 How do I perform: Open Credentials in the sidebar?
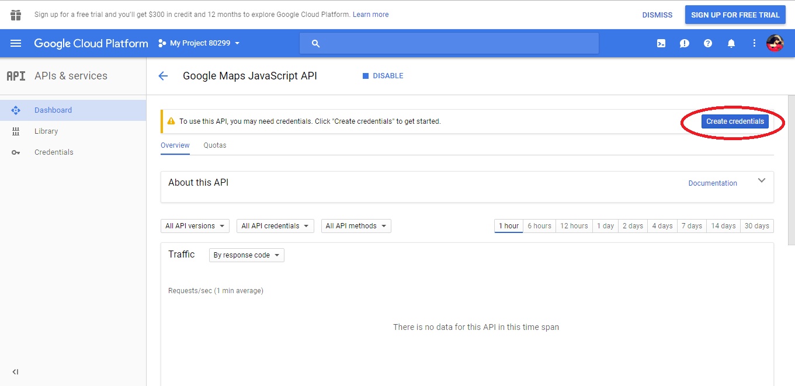pyautogui.click(x=73, y=152)
